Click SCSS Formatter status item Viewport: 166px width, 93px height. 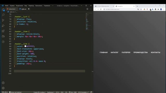[x=83, y=92]
